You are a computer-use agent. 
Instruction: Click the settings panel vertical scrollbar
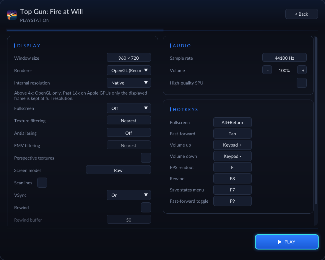(x=316, y=120)
